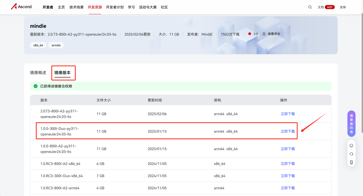This screenshot has height=196, width=363.
Task: Download version 1.0.RC3-300I-Duo-x86_64
Action: [x=288, y=176]
